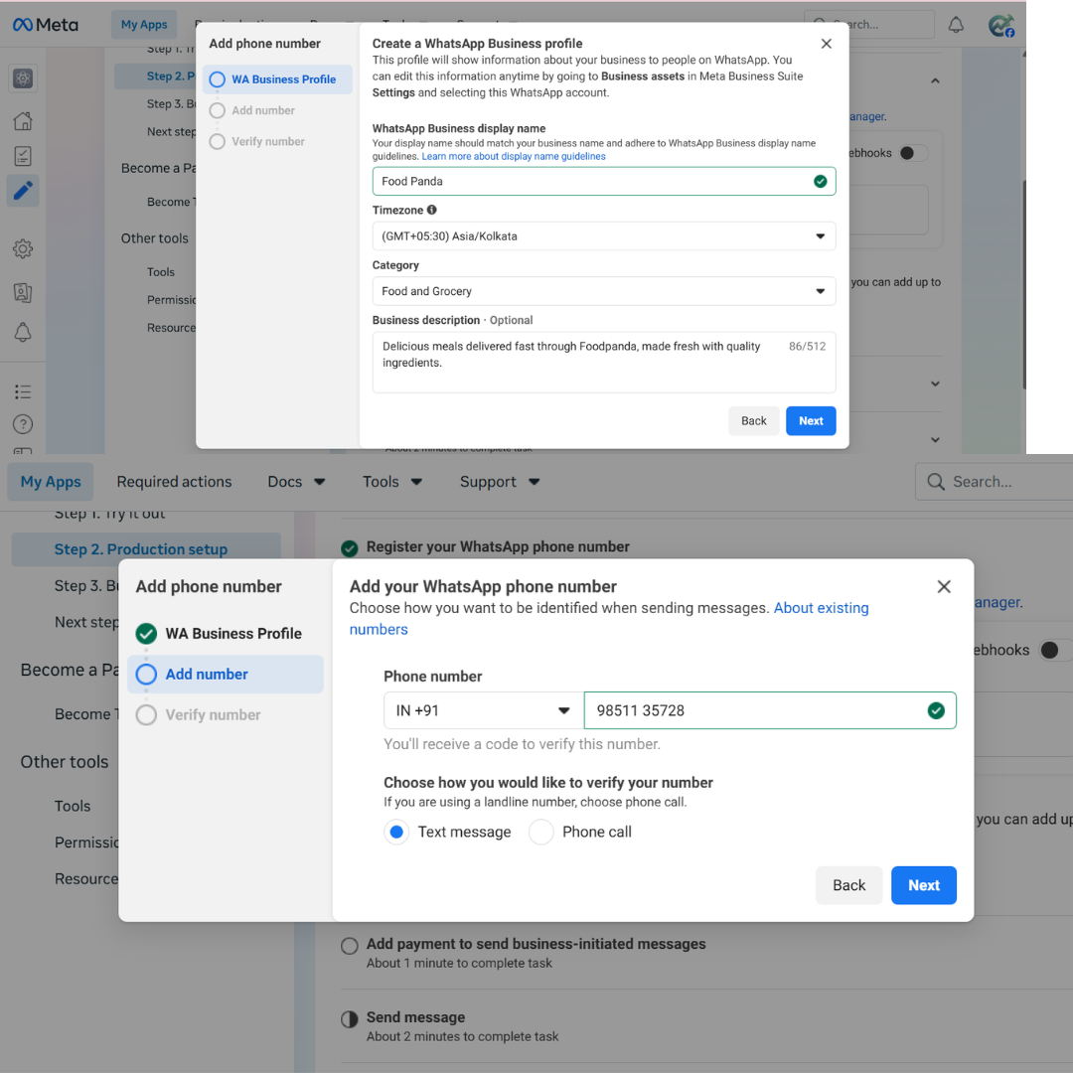Select WA Business Profile step with blue circle
Viewport: 1073px width, 1073px height.
tap(277, 79)
